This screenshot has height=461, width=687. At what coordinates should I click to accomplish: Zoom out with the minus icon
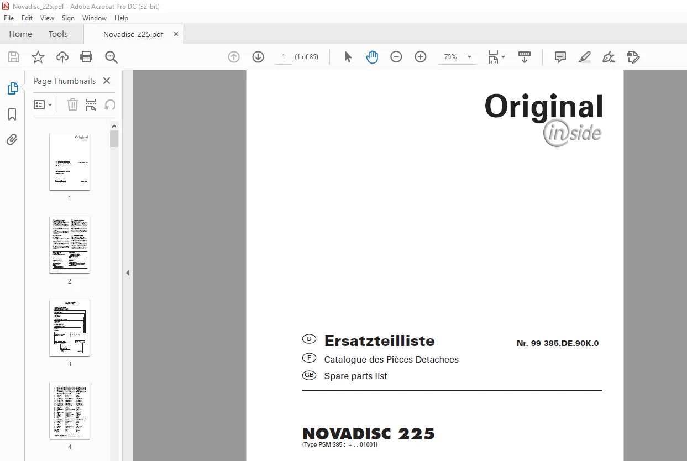[396, 57]
